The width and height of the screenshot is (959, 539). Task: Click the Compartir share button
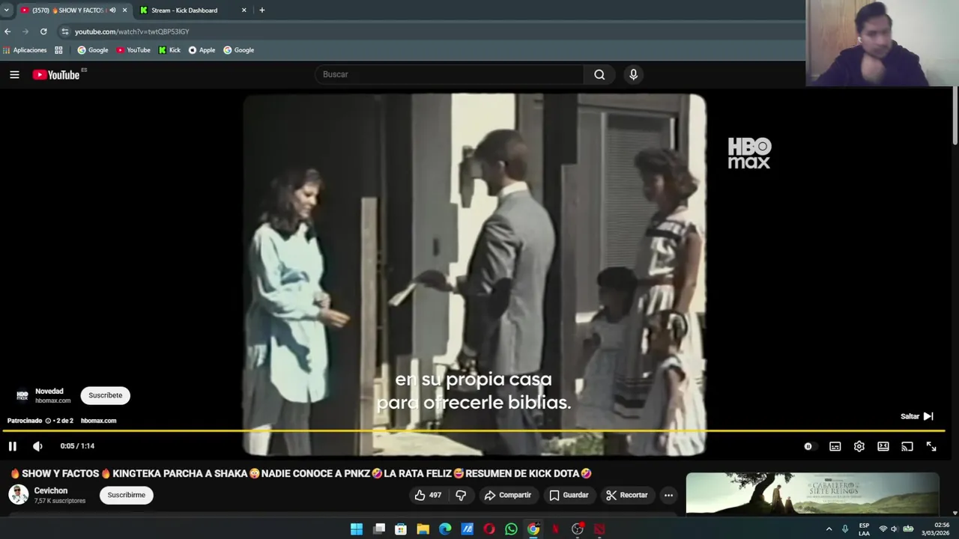(x=508, y=495)
